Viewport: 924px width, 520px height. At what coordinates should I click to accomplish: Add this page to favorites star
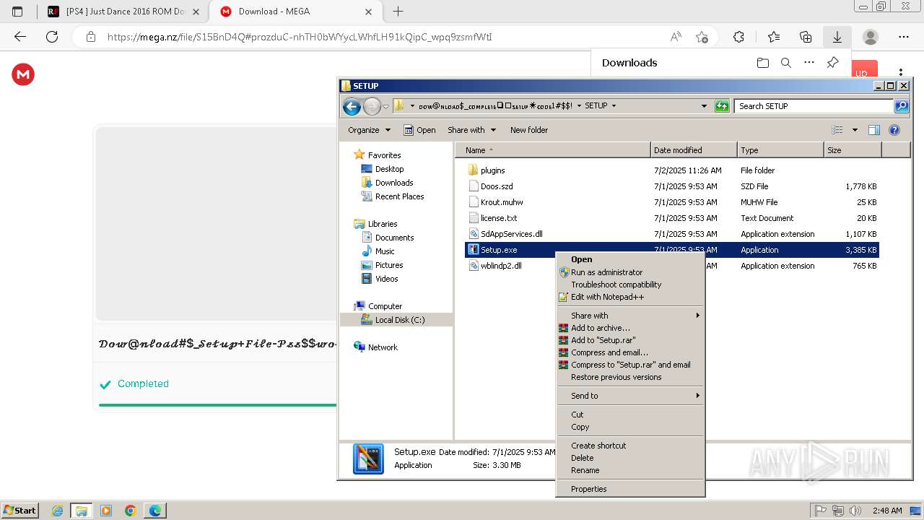[702, 37]
